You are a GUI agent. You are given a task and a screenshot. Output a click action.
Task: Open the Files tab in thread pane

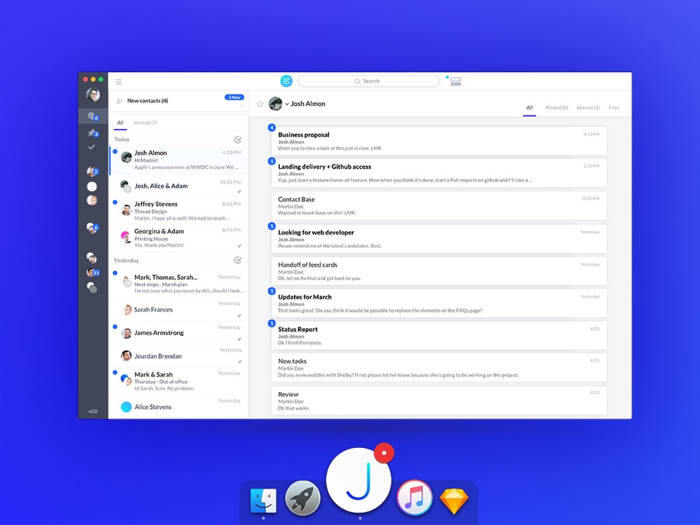point(614,108)
